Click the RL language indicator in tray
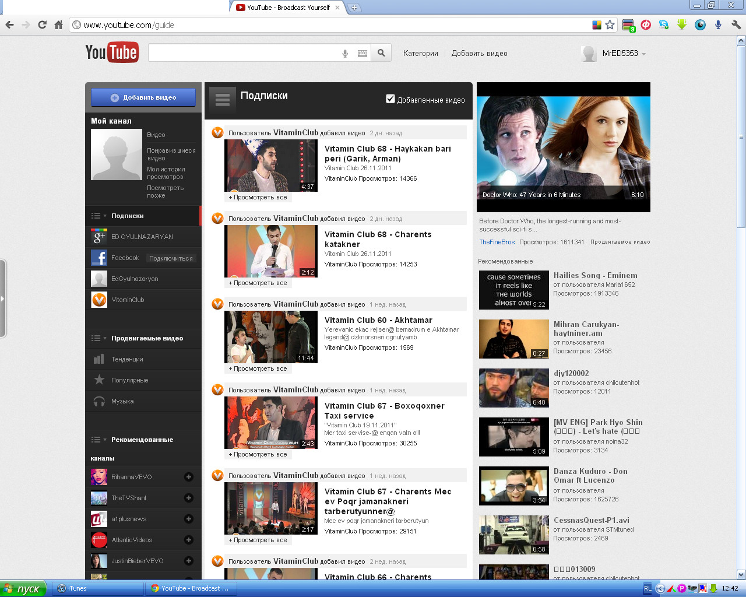The width and height of the screenshot is (746, 597). click(x=648, y=588)
